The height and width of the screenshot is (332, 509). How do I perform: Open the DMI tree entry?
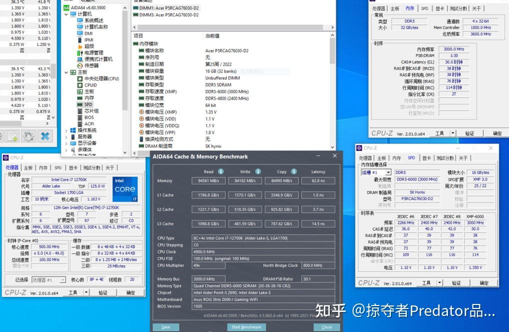(85, 33)
